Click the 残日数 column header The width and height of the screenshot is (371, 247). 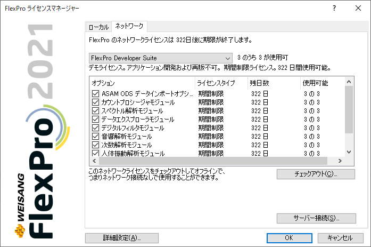tap(272, 83)
